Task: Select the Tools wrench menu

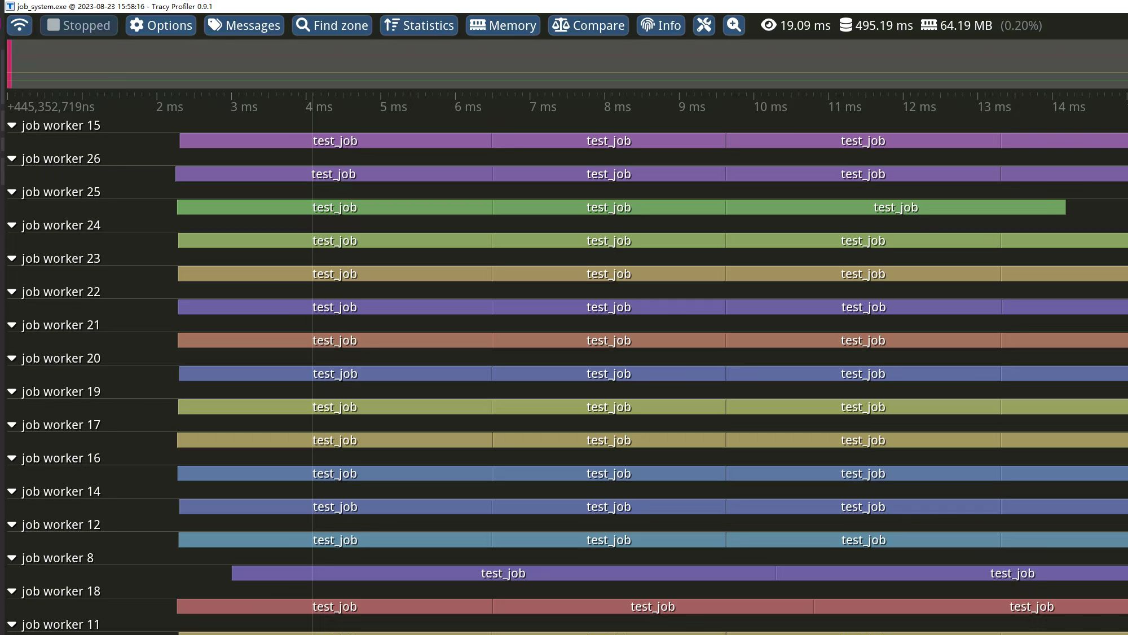Action: [x=704, y=25]
